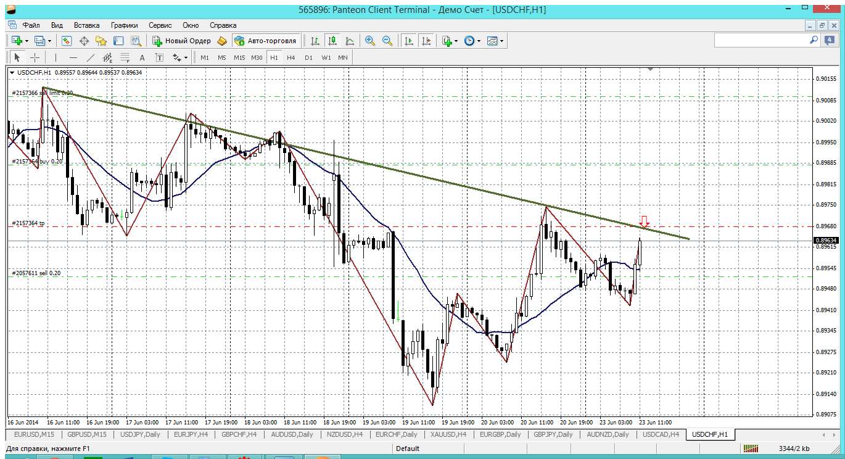Click the chart shift marker triangle atop chart

point(650,70)
